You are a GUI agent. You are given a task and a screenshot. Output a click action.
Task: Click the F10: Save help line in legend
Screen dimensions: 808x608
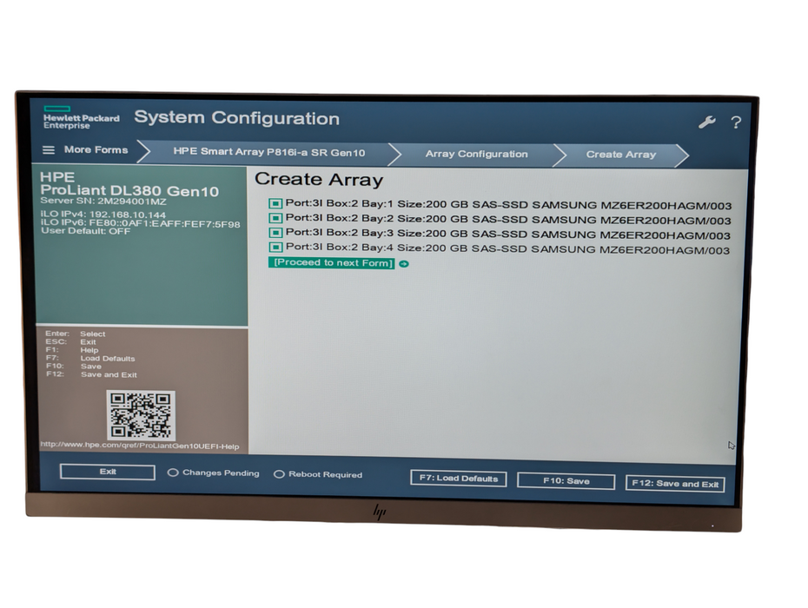click(74, 367)
